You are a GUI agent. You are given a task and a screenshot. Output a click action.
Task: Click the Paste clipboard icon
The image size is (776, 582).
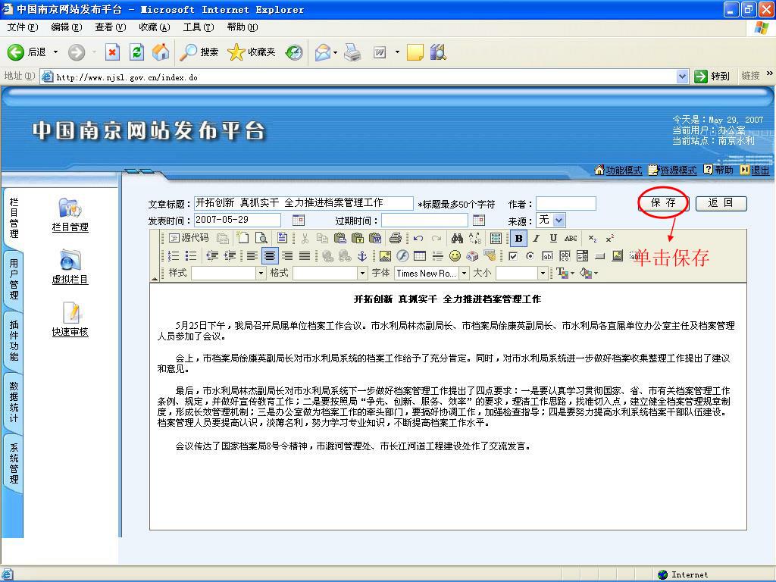pos(340,238)
